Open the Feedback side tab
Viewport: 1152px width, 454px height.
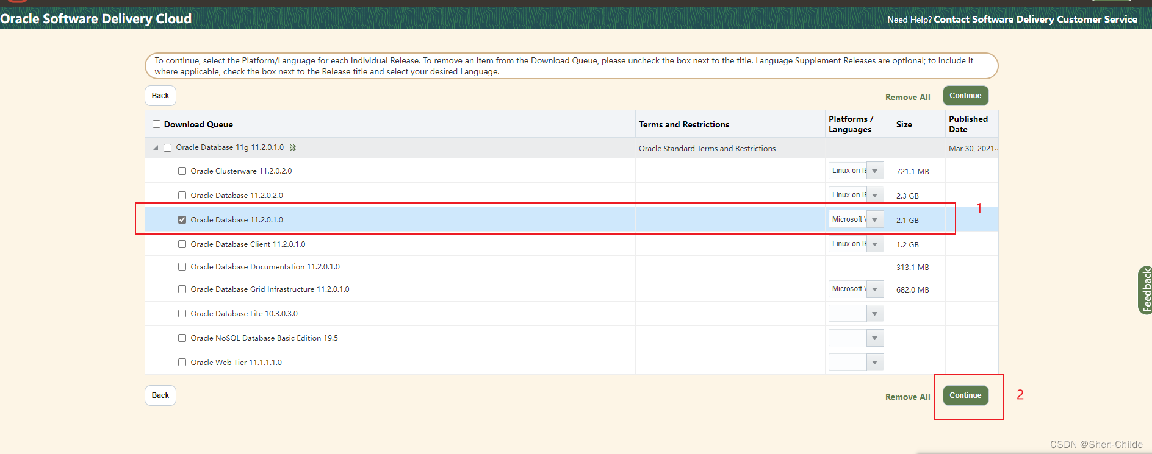pyautogui.click(x=1146, y=291)
